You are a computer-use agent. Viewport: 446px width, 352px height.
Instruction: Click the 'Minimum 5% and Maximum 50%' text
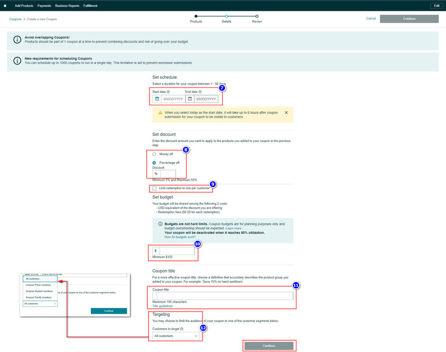point(174,180)
